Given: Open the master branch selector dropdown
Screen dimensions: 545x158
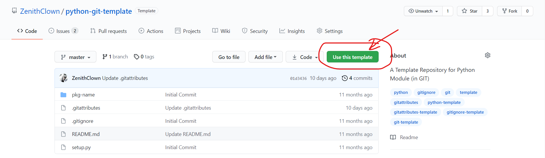Looking at the screenshot, I should pos(75,57).
